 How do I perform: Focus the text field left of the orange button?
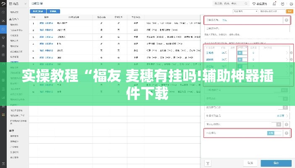(x=272, y=11)
